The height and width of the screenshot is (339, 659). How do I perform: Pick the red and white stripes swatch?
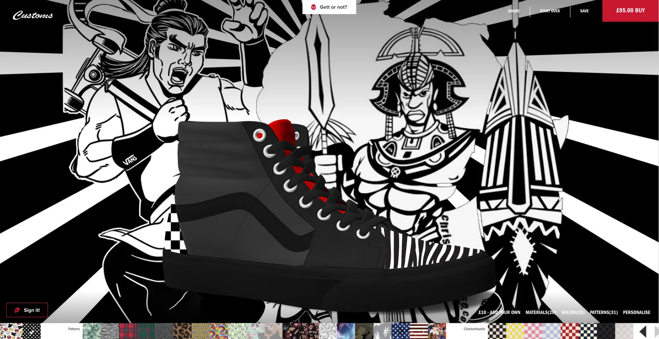pyautogui.click(x=419, y=331)
